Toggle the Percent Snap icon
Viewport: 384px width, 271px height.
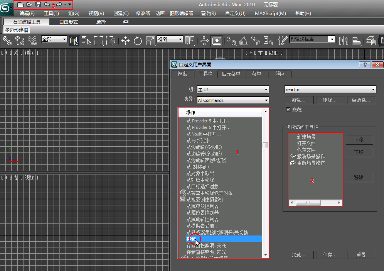click(x=256, y=41)
